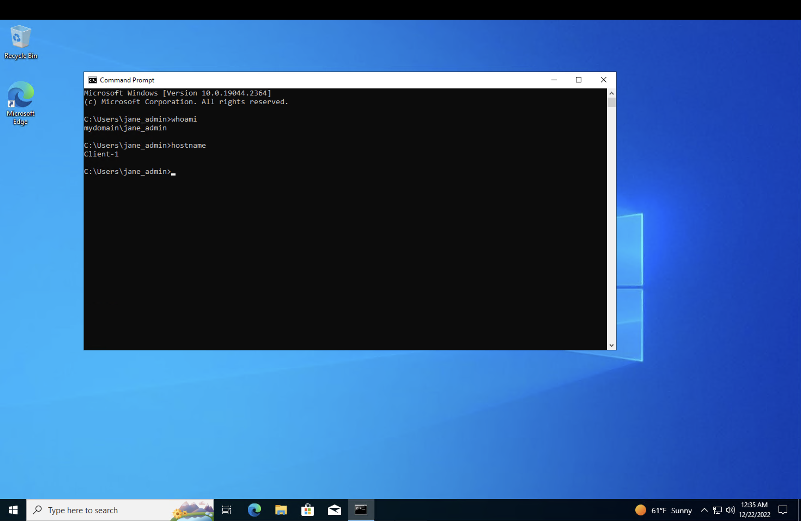Open the notification Action Center
Image resolution: width=801 pixels, height=521 pixels.
783,510
